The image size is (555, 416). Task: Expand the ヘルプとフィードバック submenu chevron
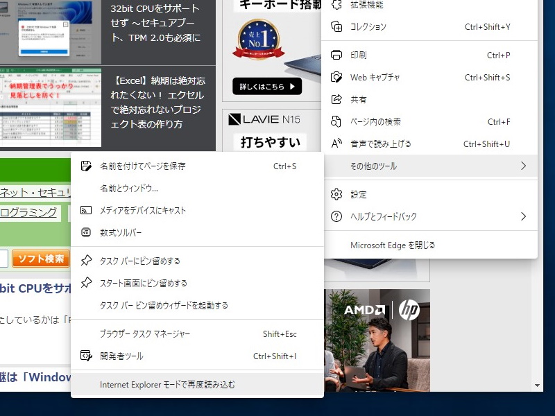[524, 216]
